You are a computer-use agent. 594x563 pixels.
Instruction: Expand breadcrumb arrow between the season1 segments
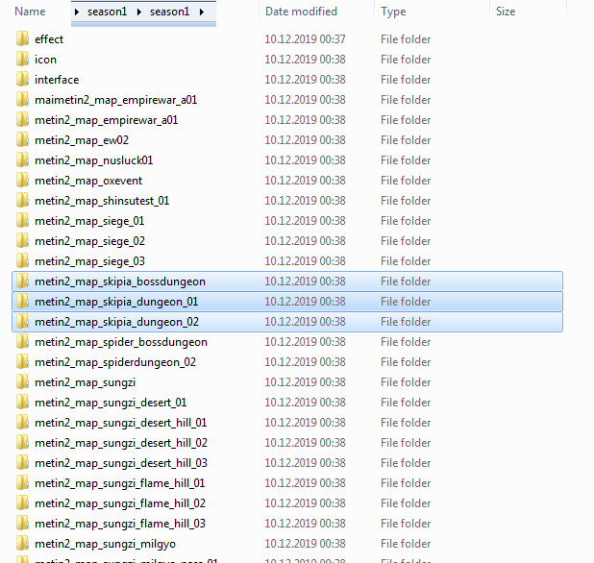(x=139, y=12)
